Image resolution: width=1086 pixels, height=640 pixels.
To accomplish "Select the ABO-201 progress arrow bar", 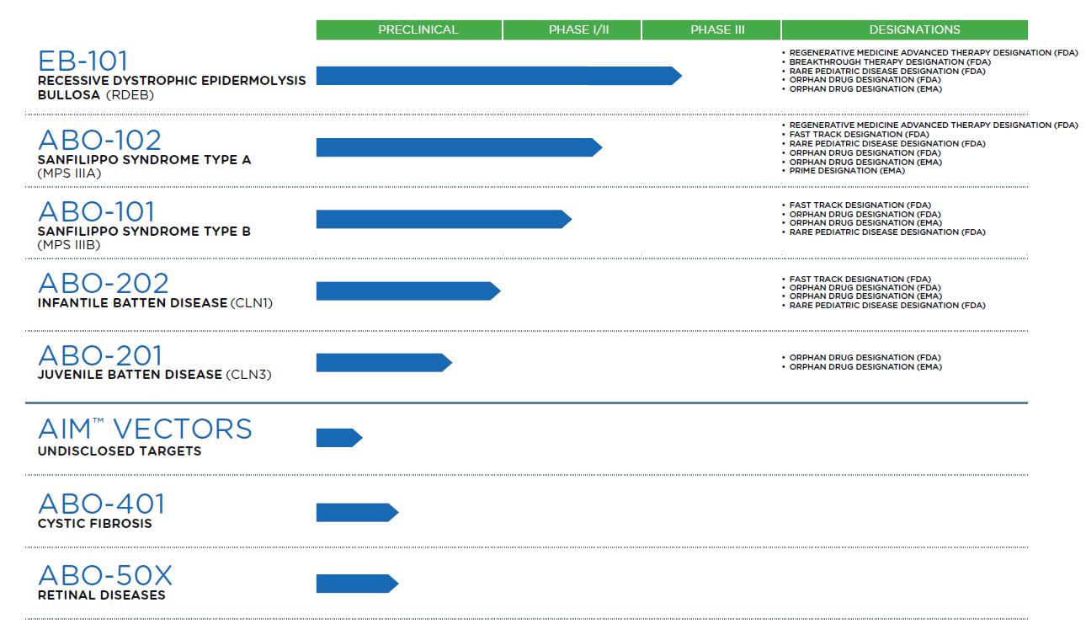I will pos(383,363).
